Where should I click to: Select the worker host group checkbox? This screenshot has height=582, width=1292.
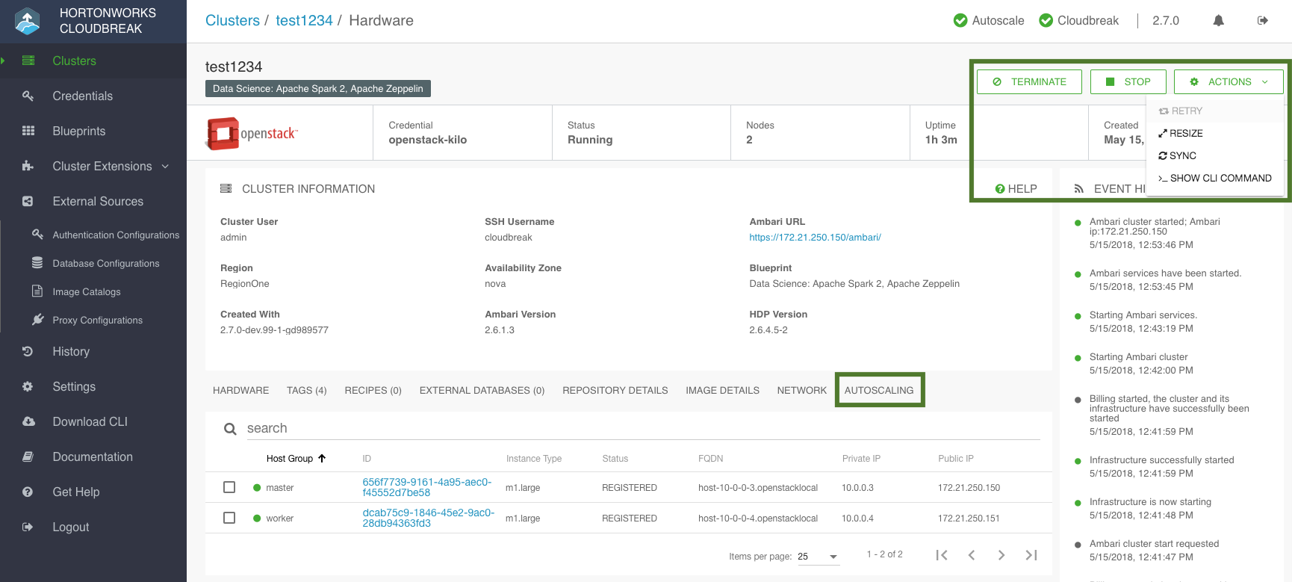click(229, 518)
